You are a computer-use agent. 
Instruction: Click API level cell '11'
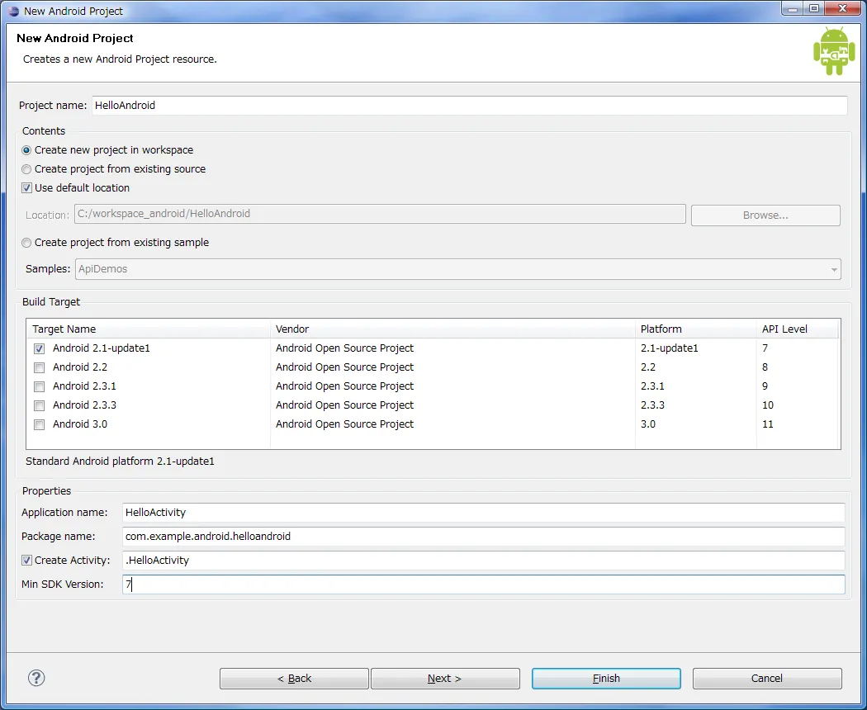(767, 424)
